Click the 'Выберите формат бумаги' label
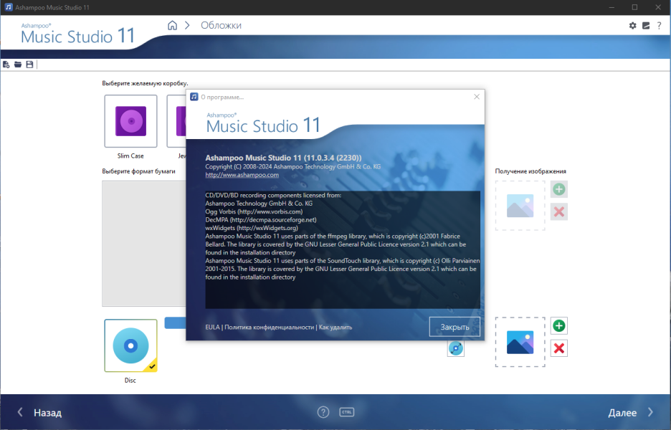 coord(138,171)
